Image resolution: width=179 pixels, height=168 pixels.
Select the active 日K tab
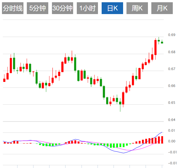pyautogui.click(x=112, y=8)
